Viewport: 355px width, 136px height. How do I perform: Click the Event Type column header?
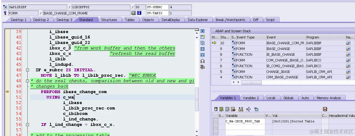251,37
